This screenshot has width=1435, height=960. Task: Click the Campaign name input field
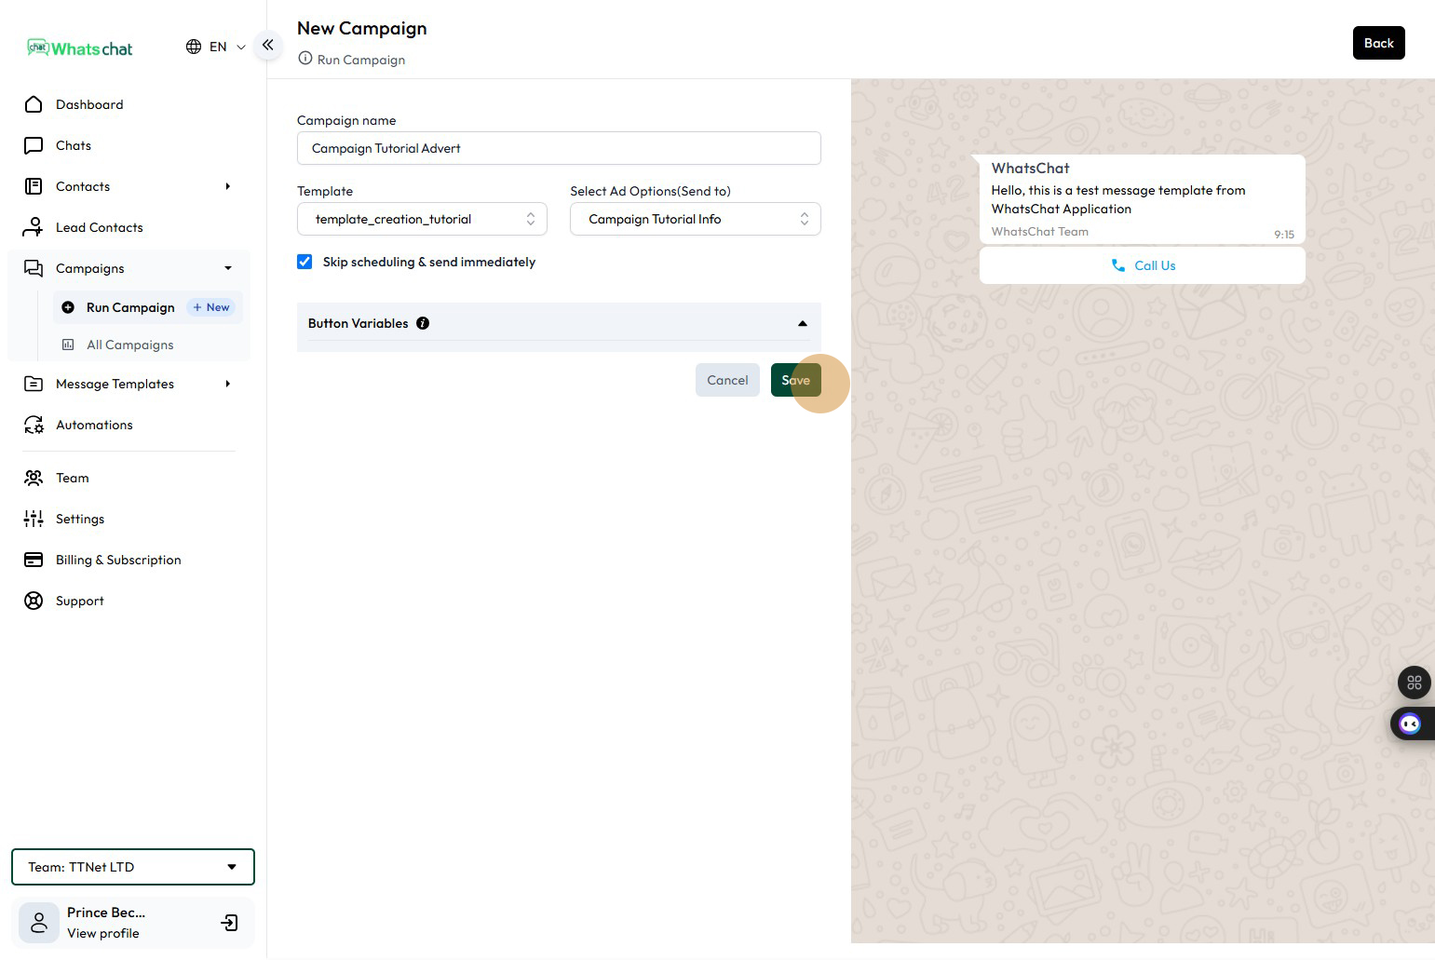[559, 148]
